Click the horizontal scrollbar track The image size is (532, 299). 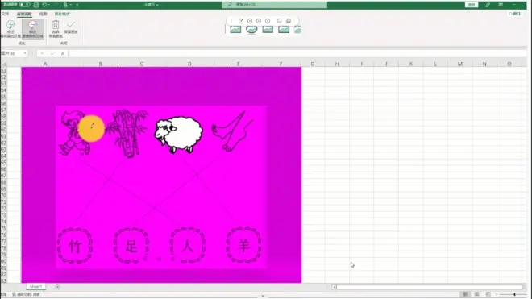click(x=430, y=287)
